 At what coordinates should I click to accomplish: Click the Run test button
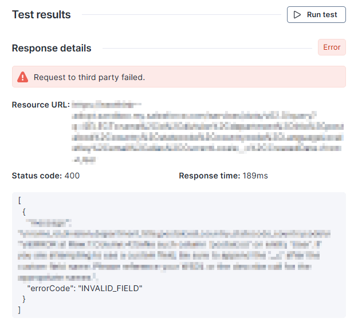click(316, 15)
